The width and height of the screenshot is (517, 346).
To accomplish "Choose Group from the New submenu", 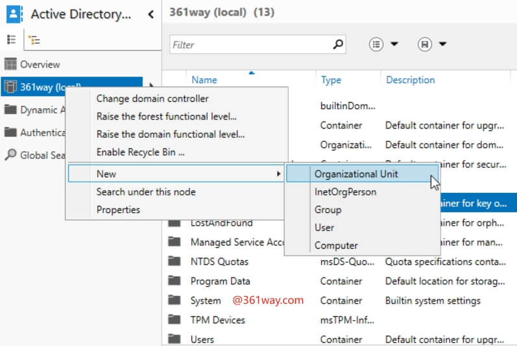I will pos(328,210).
